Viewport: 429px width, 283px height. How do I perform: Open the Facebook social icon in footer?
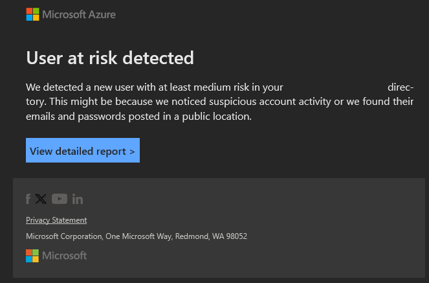click(x=28, y=199)
